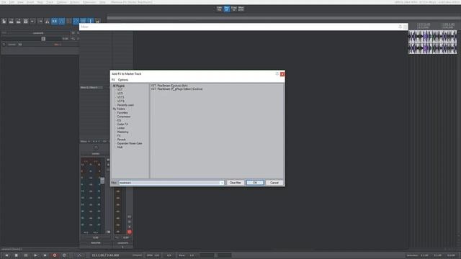461x259 pixels.
Task: Select the Limiter folder
Action: tap(121, 128)
